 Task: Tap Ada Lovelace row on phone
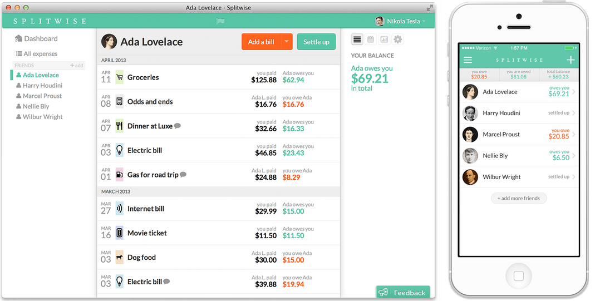519,92
